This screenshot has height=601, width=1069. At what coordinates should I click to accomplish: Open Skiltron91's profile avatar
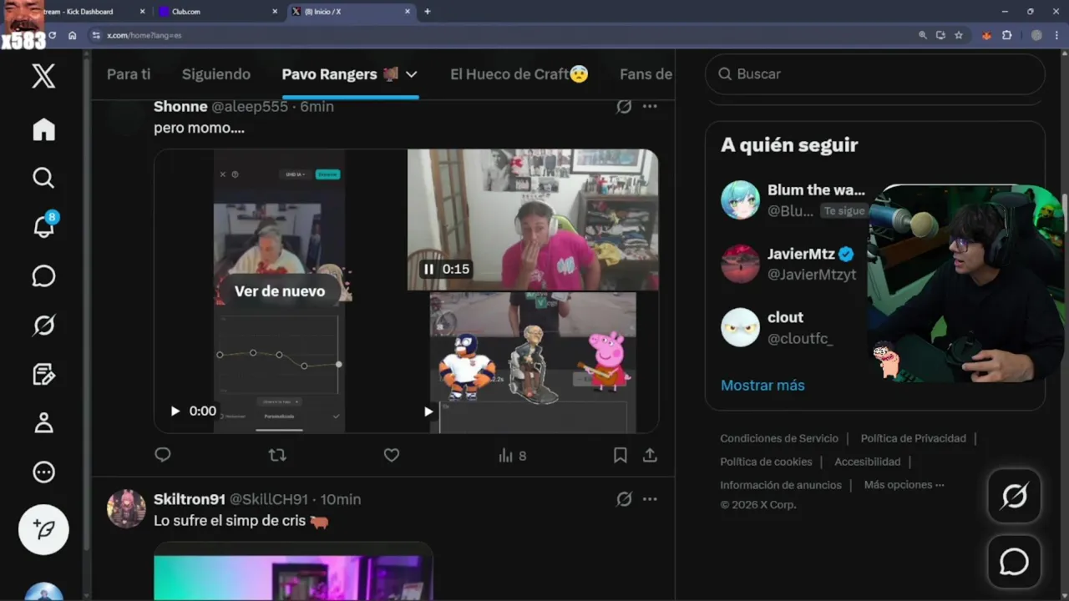pos(126,508)
